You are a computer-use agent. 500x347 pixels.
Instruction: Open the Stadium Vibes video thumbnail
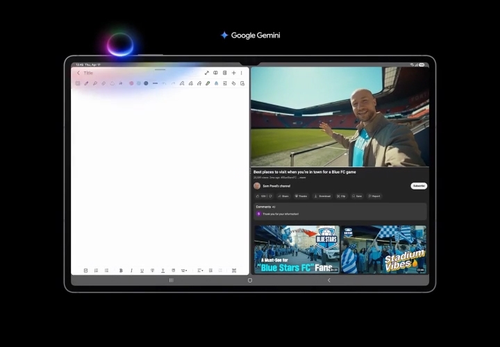click(383, 250)
